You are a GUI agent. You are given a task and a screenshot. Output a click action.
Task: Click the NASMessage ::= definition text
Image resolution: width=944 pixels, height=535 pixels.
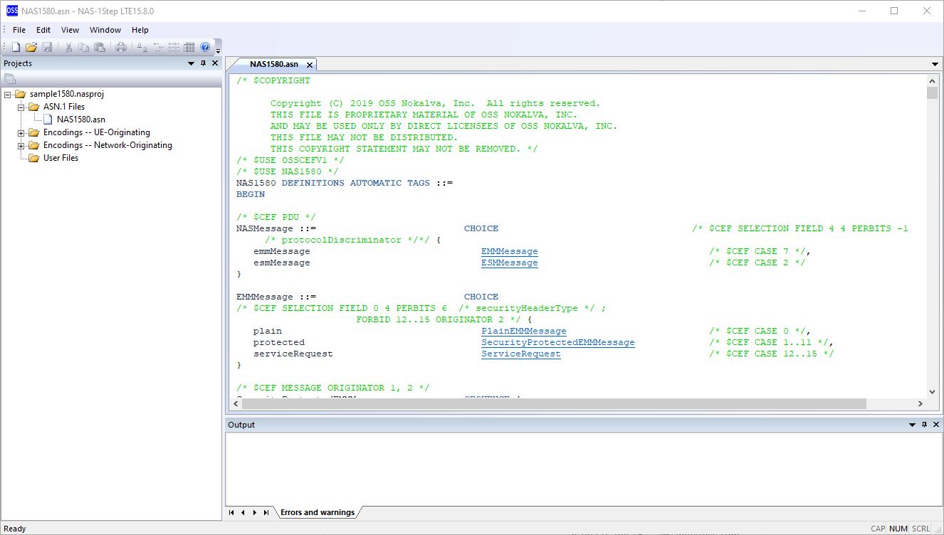click(x=276, y=228)
